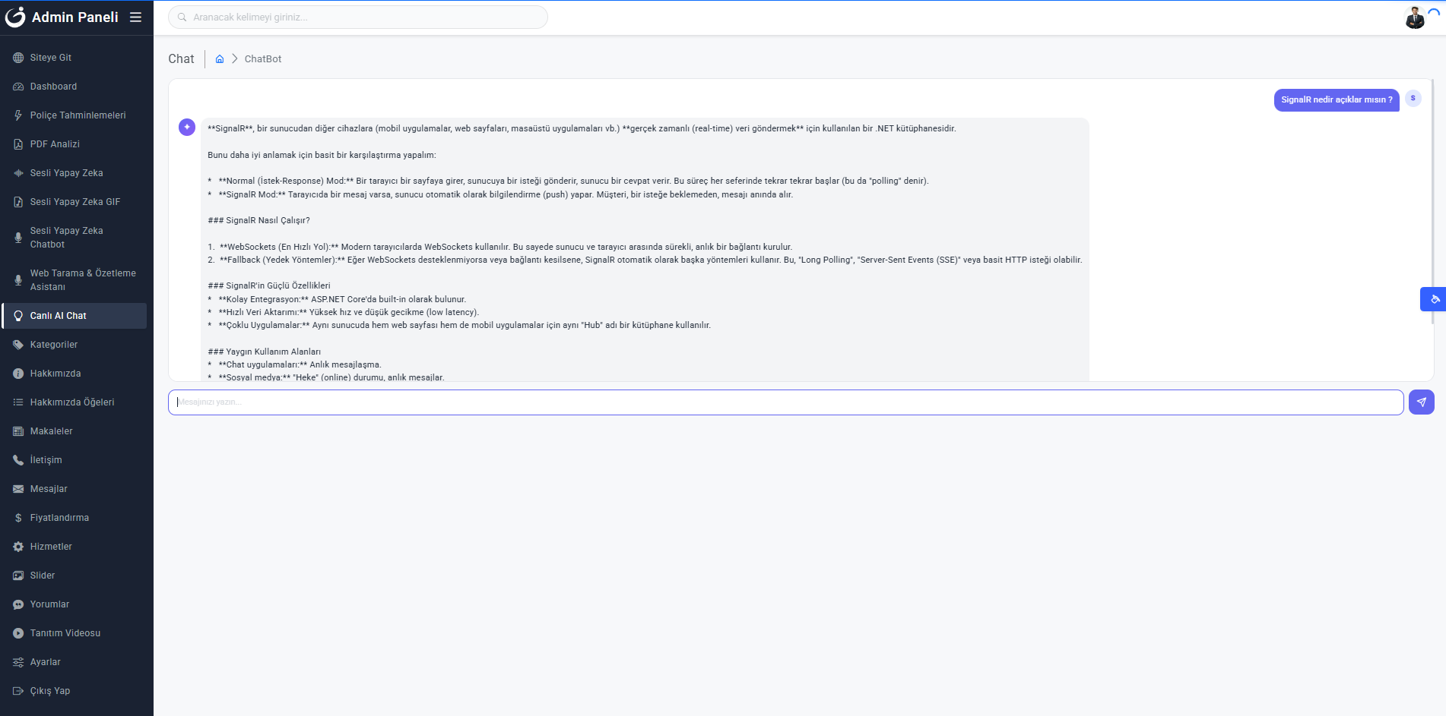Click the exit icon for Çıkış Yap
This screenshot has height=716, width=1446.
pyautogui.click(x=18, y=691)
